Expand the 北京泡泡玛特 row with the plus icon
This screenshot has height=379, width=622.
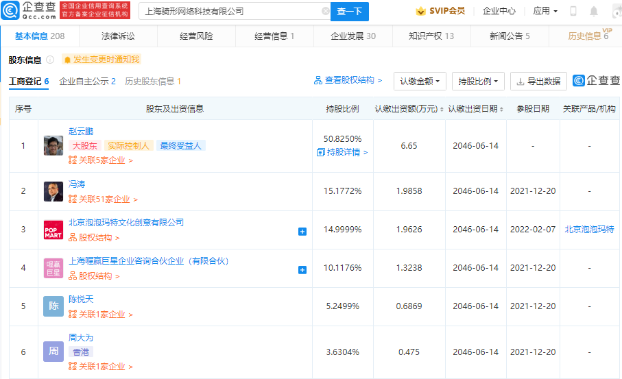pyautogui.click(x=302, y=232)
